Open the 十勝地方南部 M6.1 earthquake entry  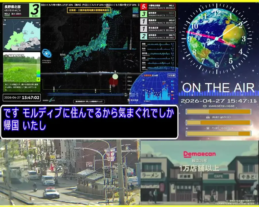tap(158, 7)
